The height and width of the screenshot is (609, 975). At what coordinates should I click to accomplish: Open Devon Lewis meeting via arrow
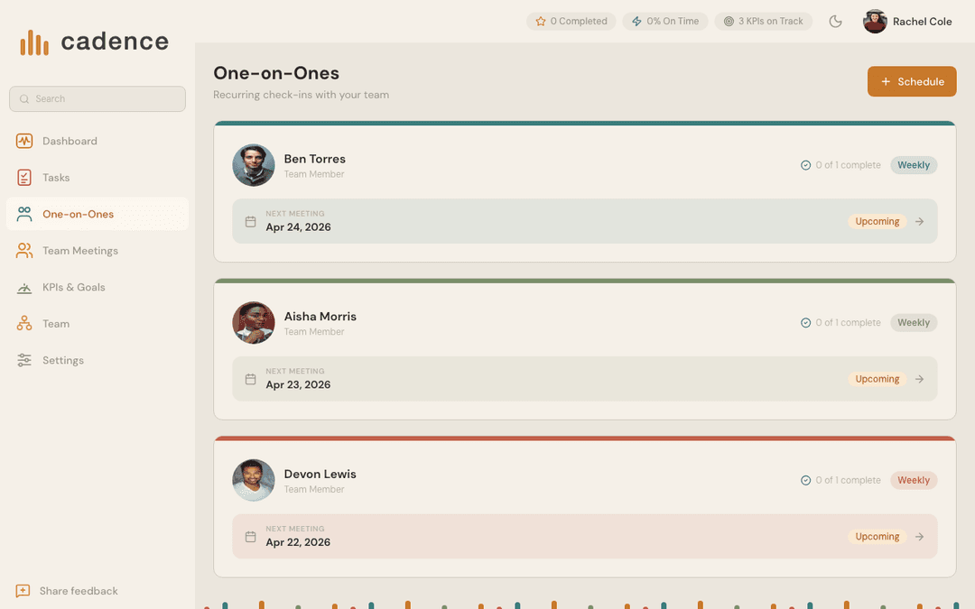pos(919,537)
